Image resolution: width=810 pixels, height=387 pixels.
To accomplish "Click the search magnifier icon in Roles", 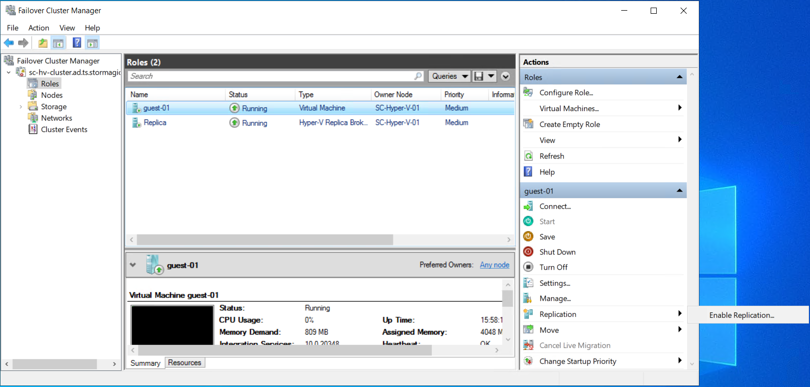I will pos(418,76).
